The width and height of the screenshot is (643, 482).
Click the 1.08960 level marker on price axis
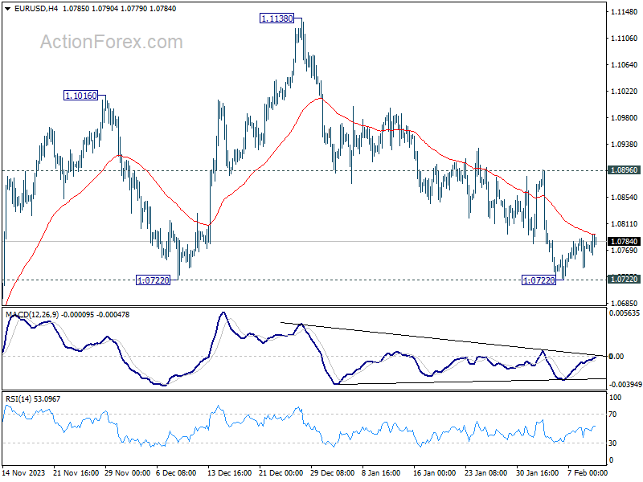point(625,170)
